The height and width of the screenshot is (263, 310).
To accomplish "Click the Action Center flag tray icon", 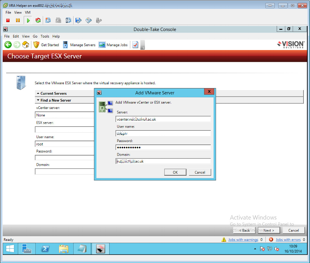I will click(262, 249).
